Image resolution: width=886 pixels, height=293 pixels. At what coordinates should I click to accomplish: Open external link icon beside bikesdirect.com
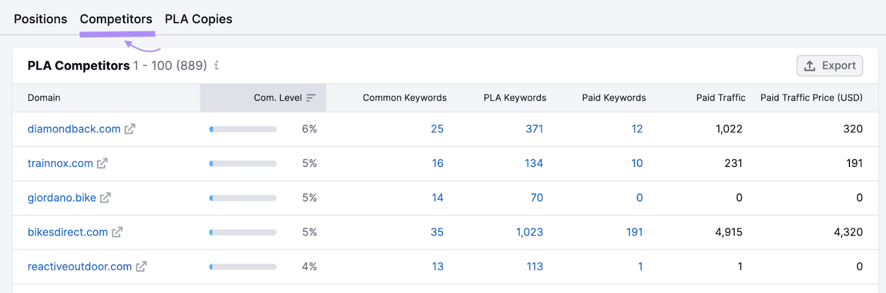point(117,232)
